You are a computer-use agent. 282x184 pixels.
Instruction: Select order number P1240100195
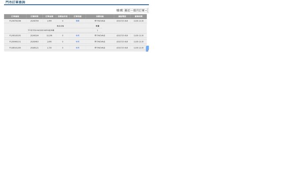(15, 36)
